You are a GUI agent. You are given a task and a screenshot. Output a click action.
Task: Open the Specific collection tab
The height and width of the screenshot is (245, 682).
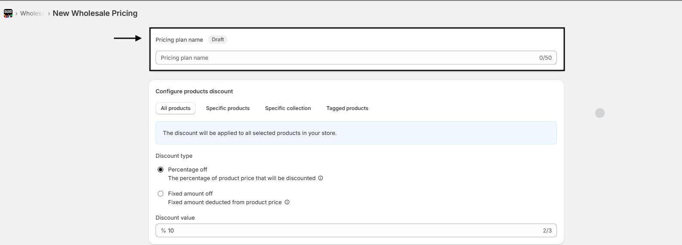click(287, 108)
